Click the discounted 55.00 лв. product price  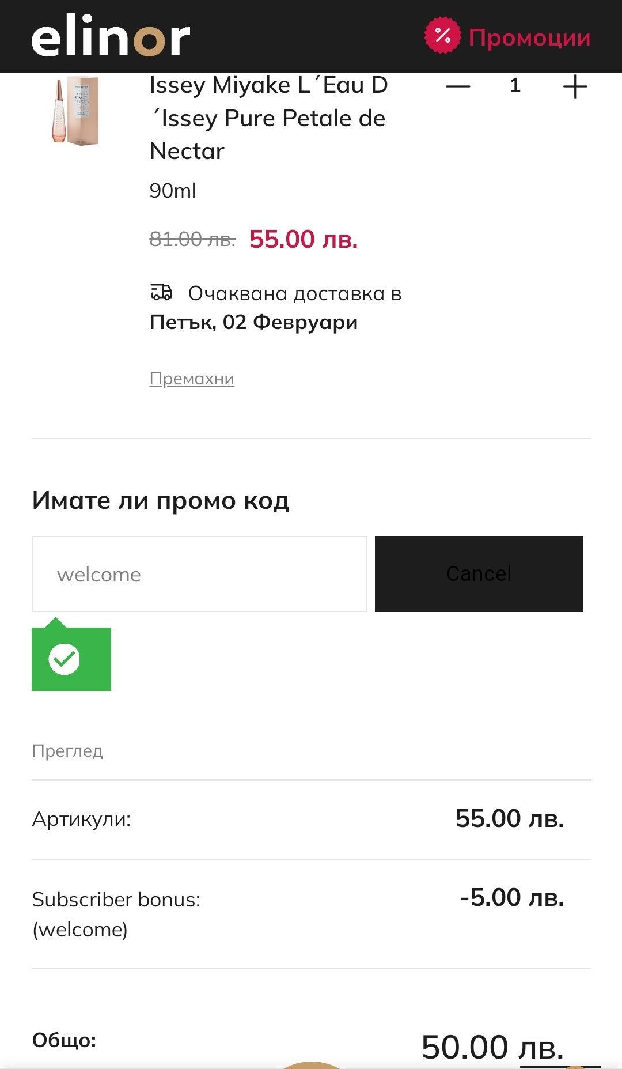304,239
